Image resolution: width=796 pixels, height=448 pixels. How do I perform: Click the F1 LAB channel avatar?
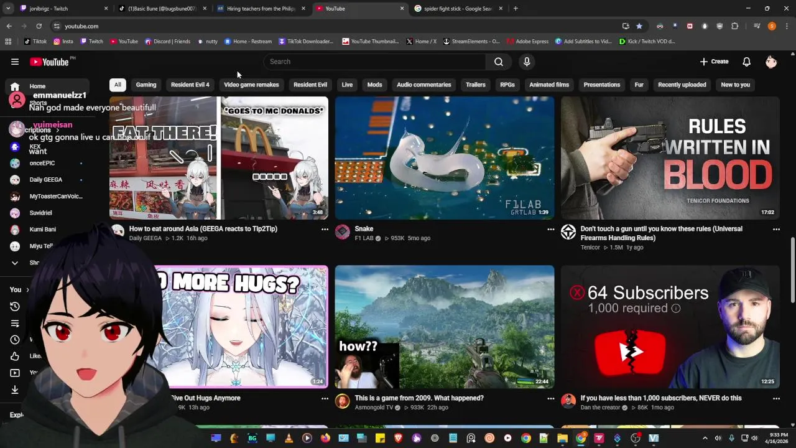click(x=343, y=232)
